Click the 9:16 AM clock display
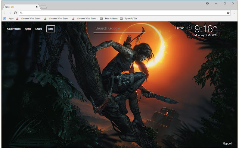 206,29
